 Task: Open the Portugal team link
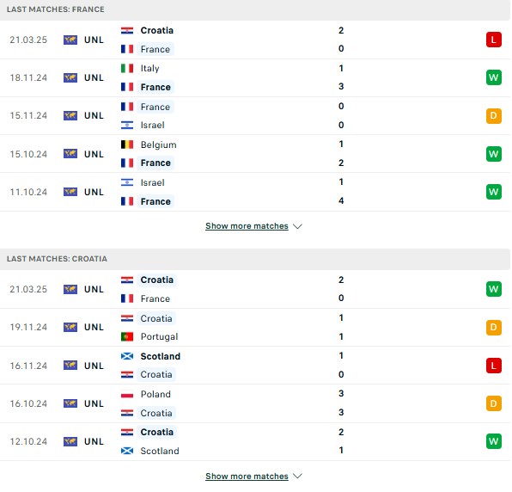[159, 336]
